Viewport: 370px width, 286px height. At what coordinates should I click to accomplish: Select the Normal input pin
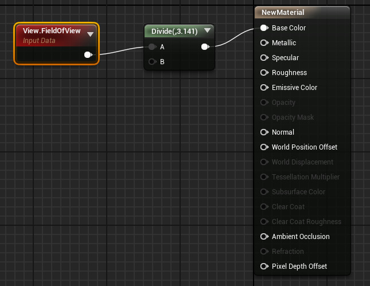(x=264, y=132)
